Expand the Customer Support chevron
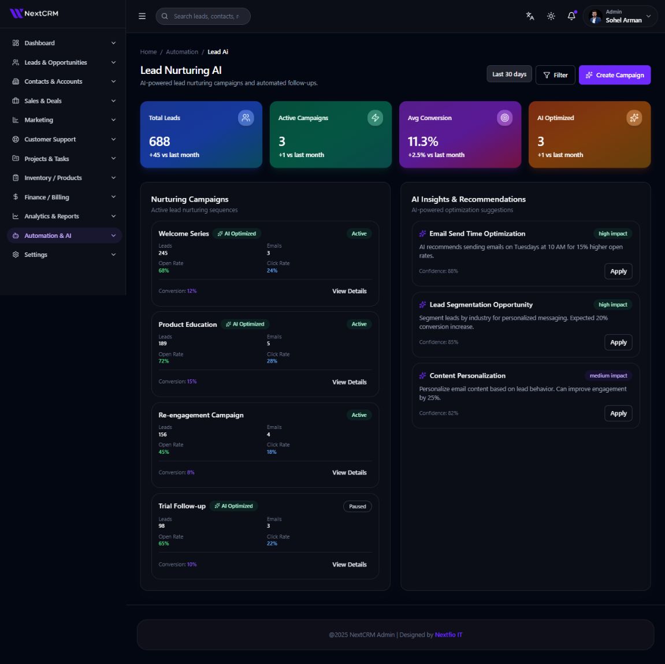 click(x=113, y=139)
